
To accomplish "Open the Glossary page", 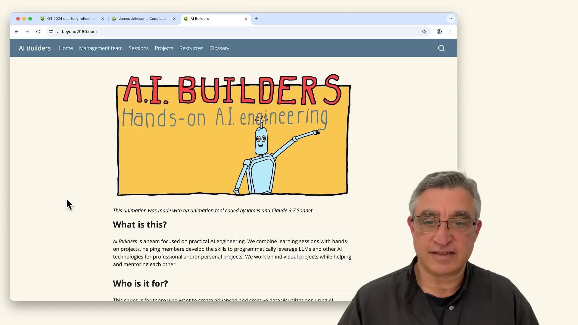I will (219, 48).
